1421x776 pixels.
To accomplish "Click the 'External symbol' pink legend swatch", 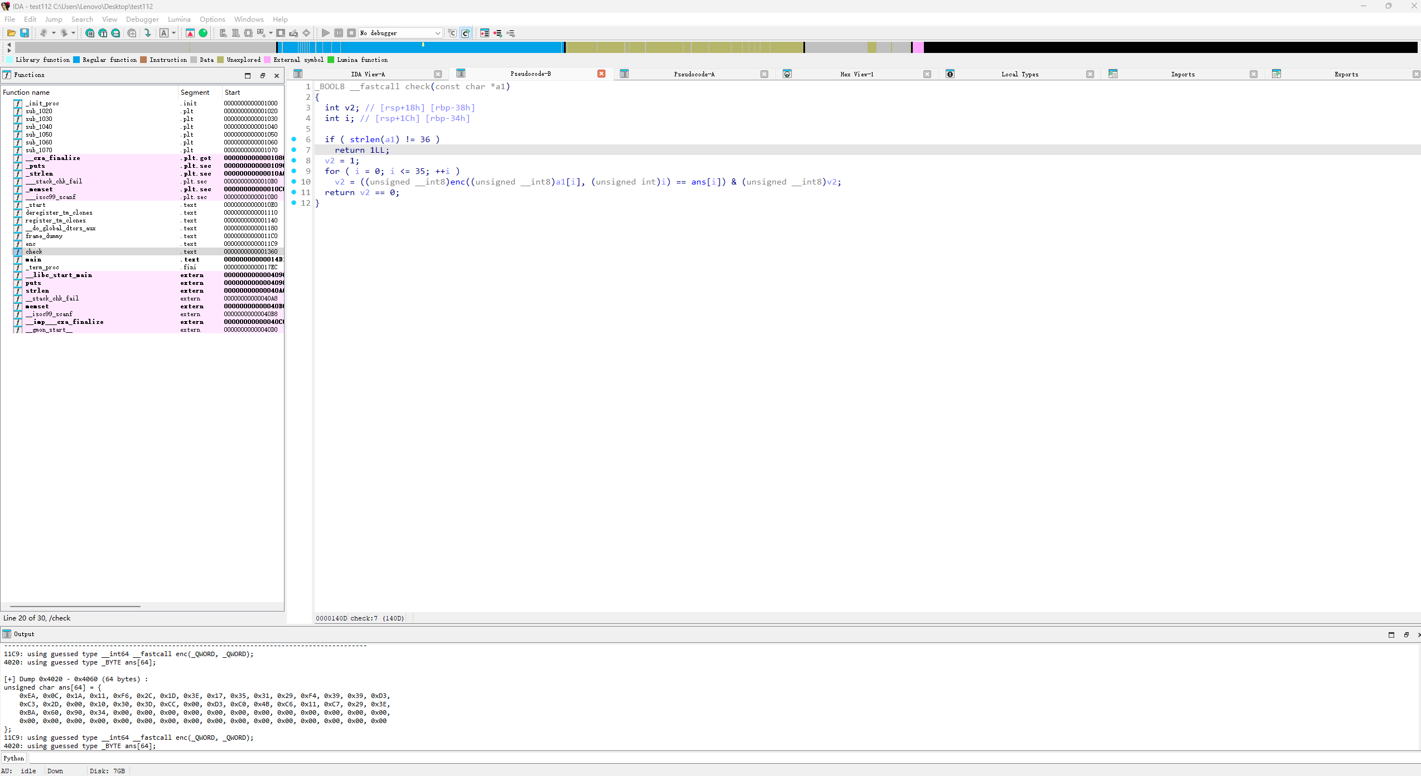I will click(267, 60).
